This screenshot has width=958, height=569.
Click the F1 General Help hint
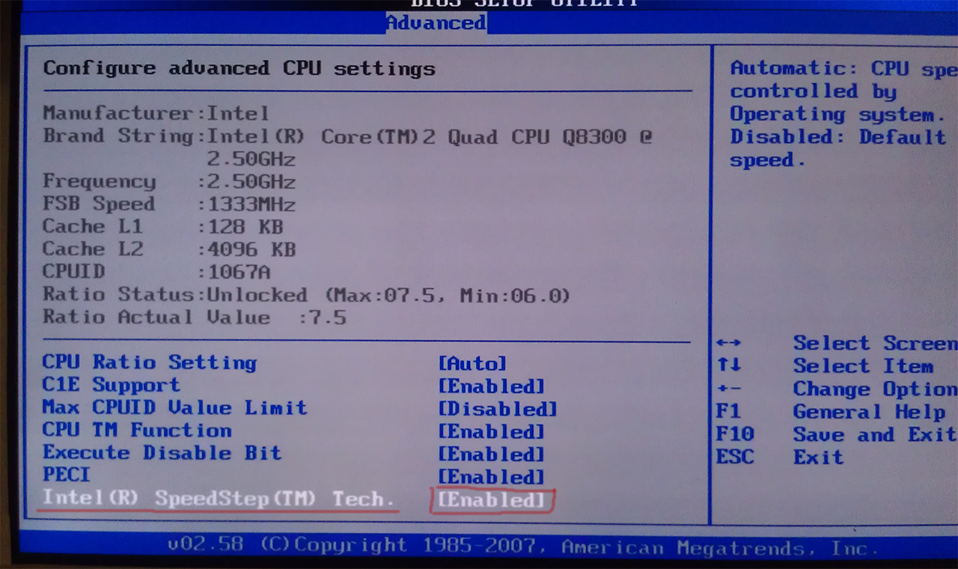click(831, 412)
